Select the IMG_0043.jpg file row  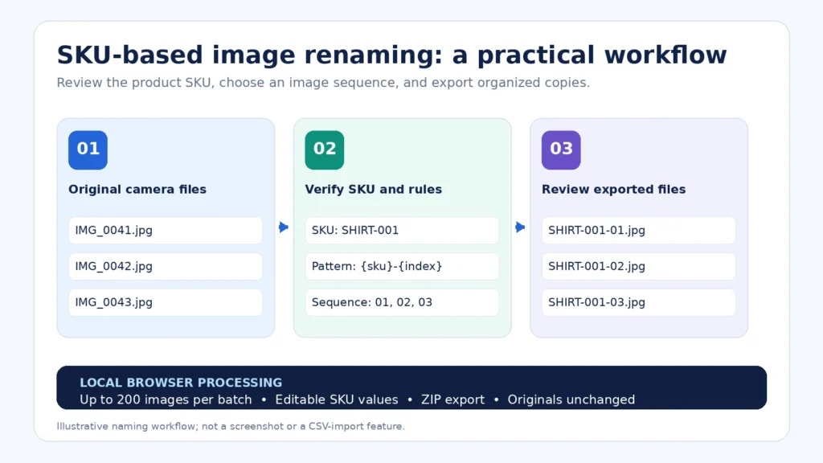point(166,302)
